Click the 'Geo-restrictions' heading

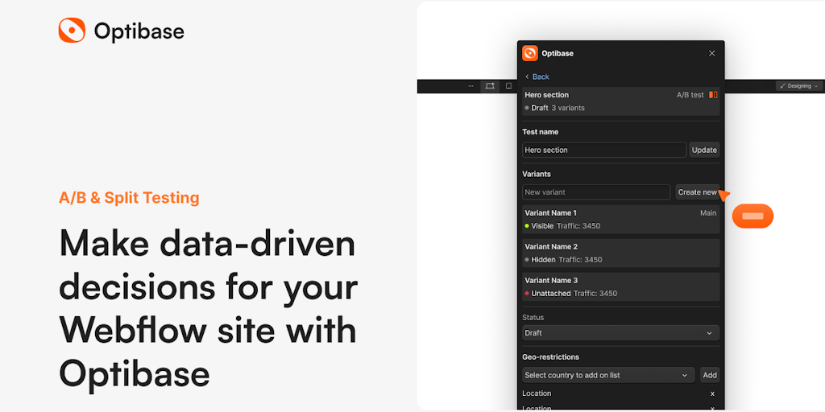(550, 356)
